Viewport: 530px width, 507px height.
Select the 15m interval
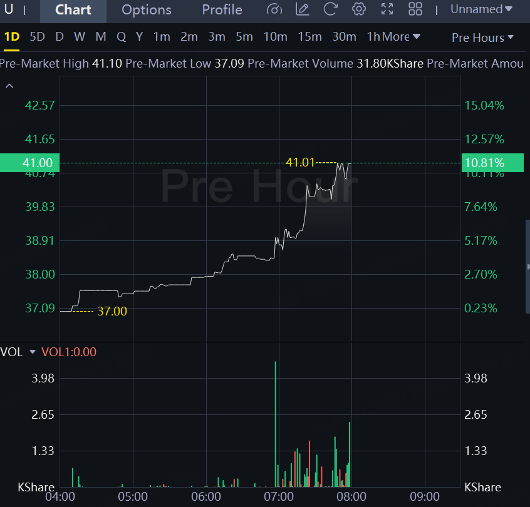pyautogui.click(x=309, y=36)
